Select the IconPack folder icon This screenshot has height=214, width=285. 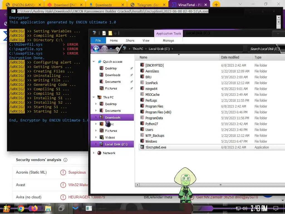(142, 82)
